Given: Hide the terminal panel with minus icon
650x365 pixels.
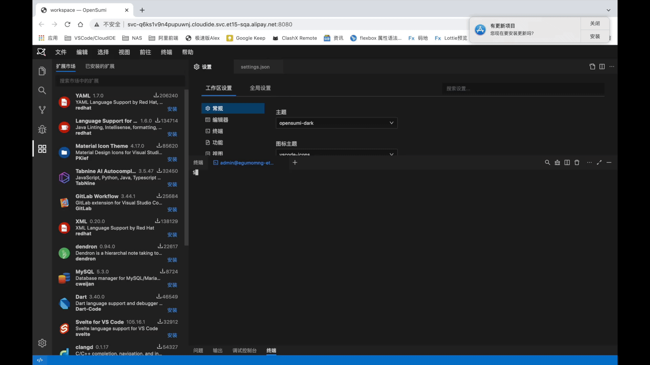Looking at the screenshot, I should (x=609, y=163).
